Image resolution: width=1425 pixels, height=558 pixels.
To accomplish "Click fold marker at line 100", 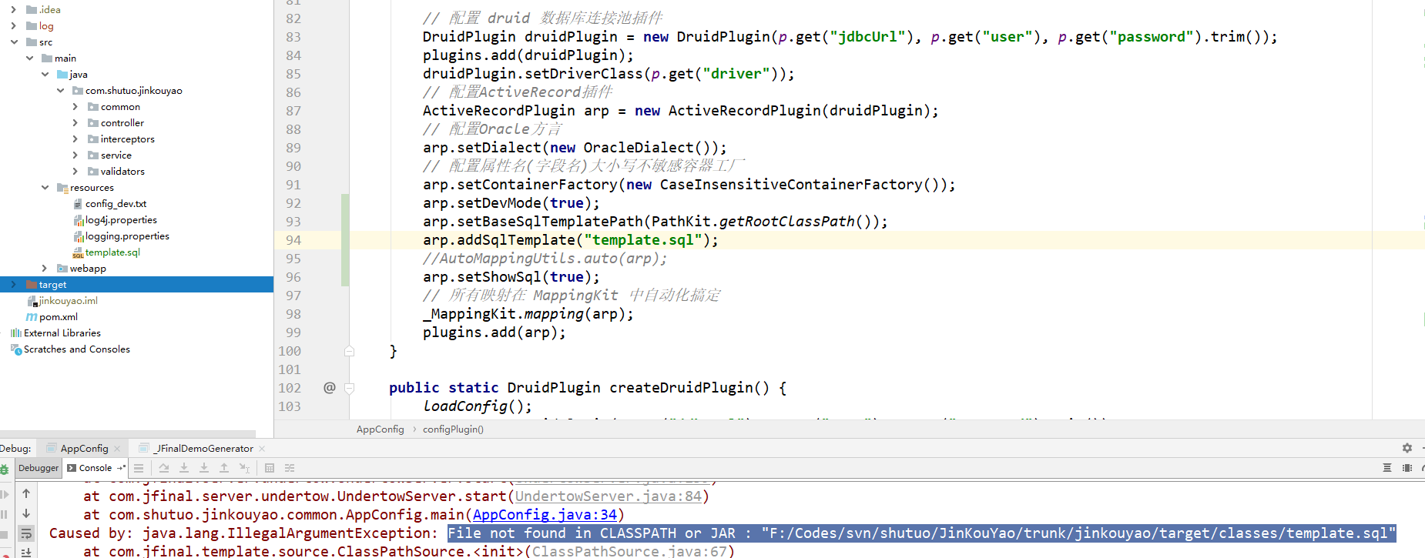I will 349,351.
